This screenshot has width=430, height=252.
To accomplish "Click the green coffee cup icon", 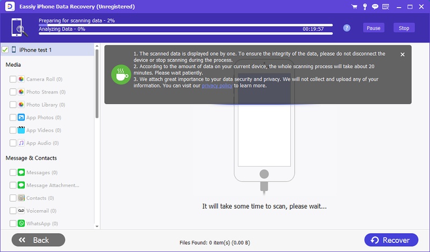I will 121,75.
